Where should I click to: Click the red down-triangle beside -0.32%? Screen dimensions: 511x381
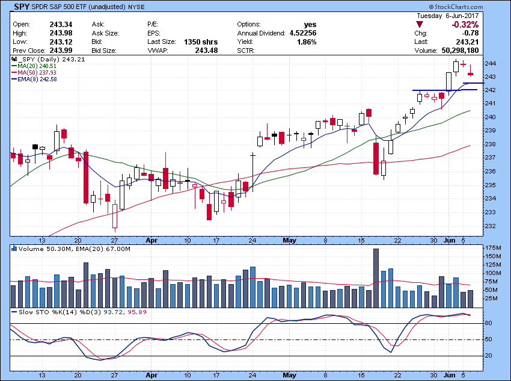[x=420, y=25]
